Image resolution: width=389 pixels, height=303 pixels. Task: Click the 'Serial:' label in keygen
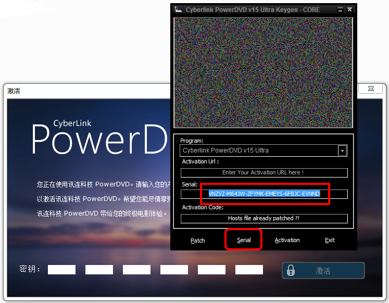(190, 184)
